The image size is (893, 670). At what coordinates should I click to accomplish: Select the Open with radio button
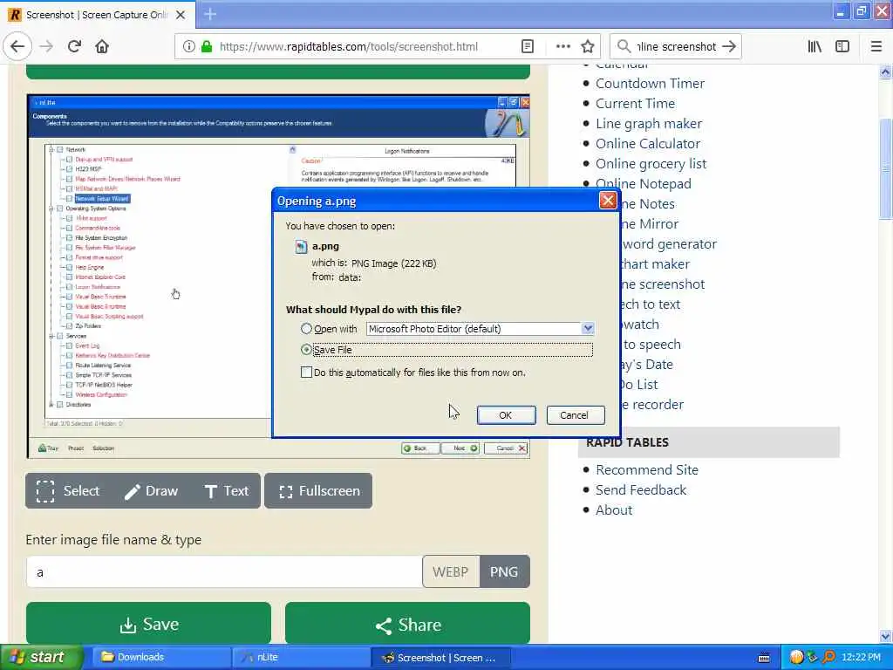coord(306,329)
